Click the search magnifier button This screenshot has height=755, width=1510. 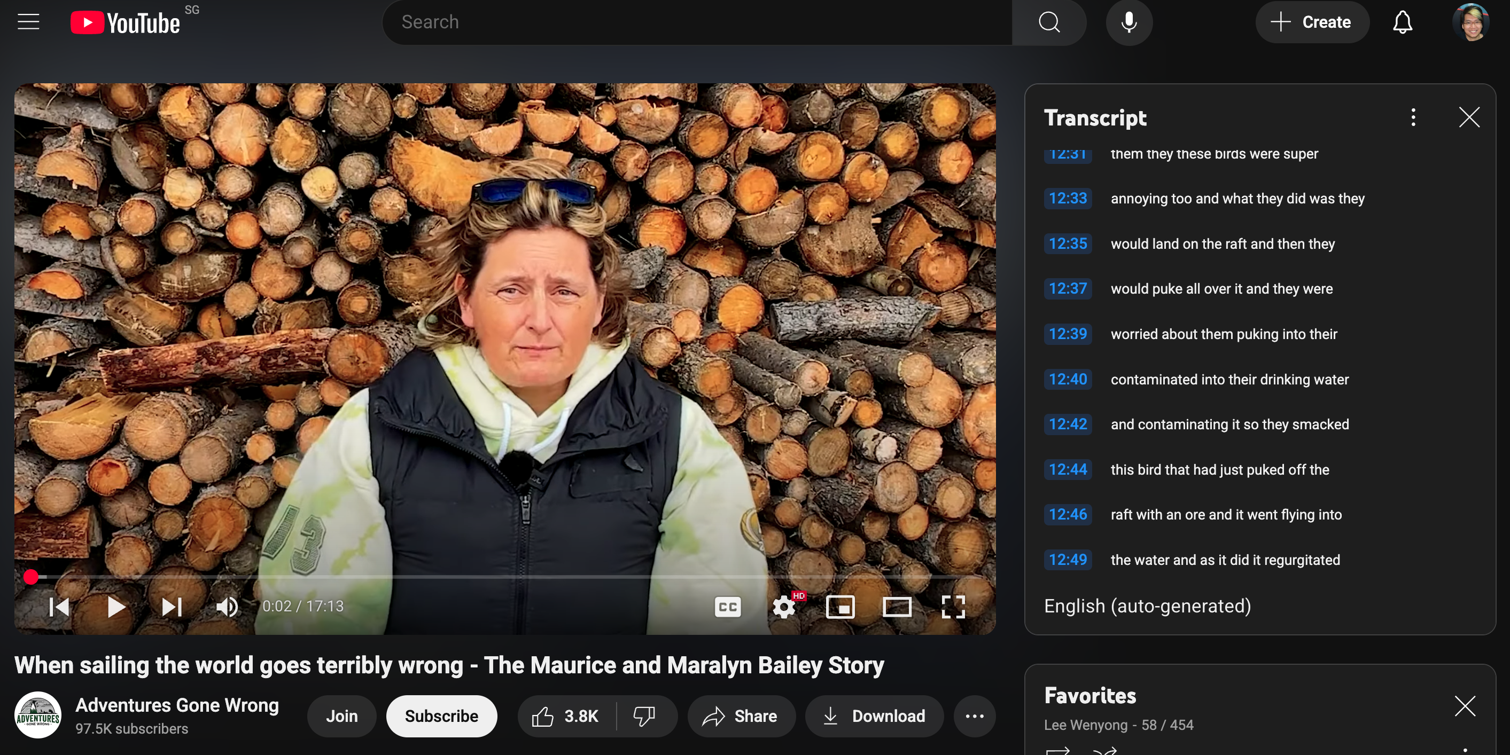[1049, 22]
